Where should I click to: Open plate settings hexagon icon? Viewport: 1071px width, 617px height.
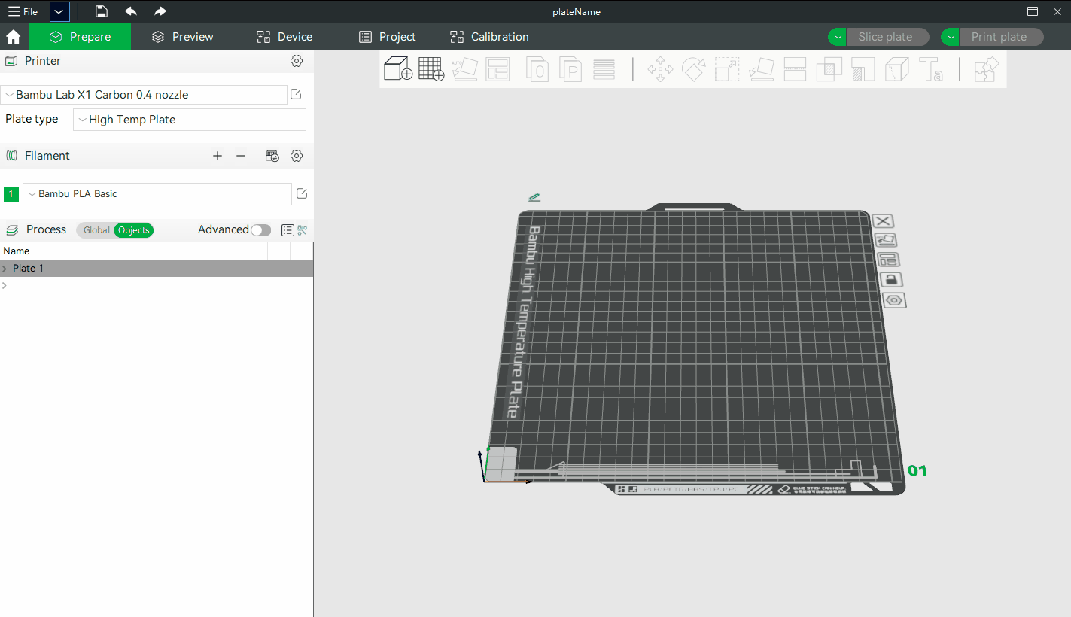pos(894,300)
